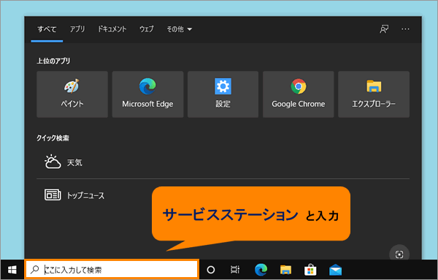Open the Paint (ペイント) app tile
Screen dimensions: 438x280
tap(72, 94)
